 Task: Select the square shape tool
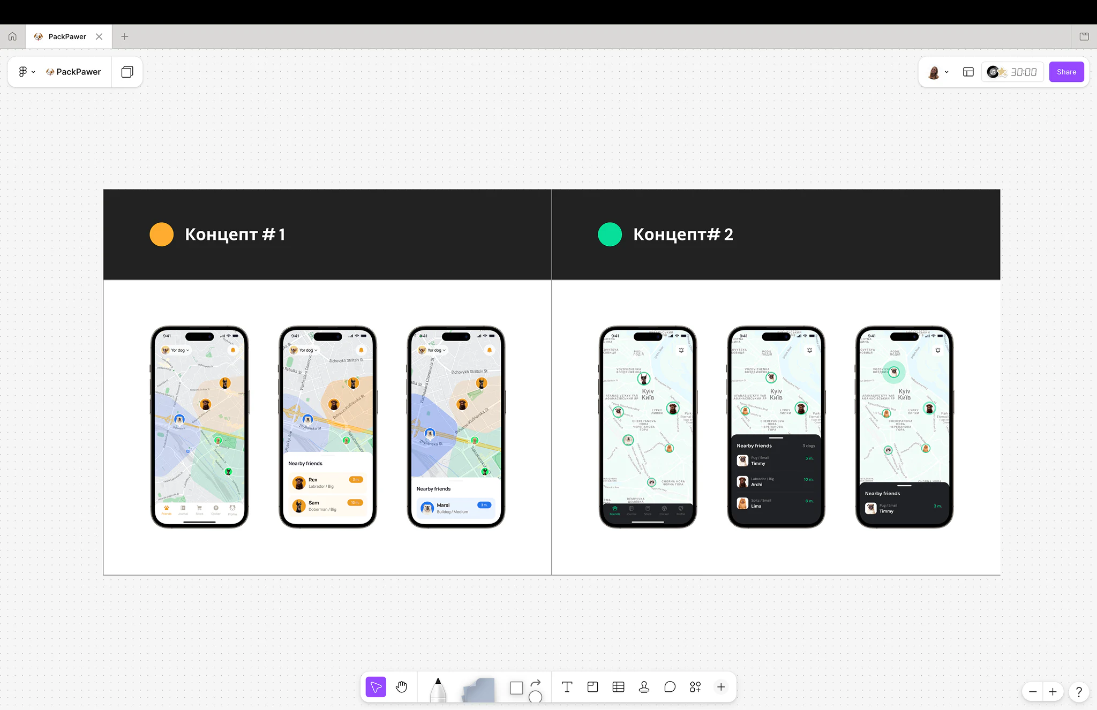click(516, 688)
